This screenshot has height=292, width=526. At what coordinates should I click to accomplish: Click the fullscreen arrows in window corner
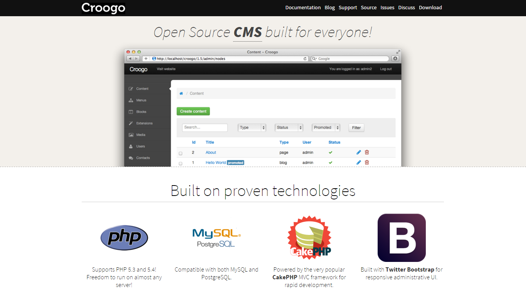tap(398, 52)
